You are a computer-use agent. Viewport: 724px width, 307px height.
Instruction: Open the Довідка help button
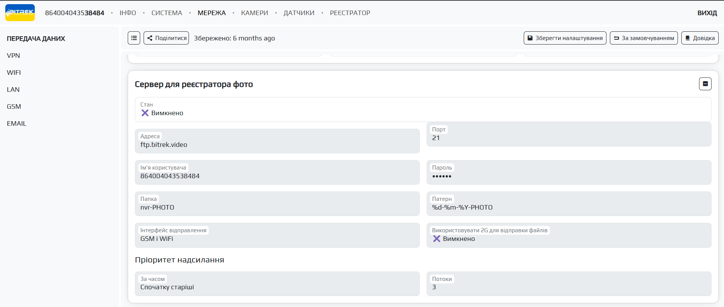click(699, 38)
